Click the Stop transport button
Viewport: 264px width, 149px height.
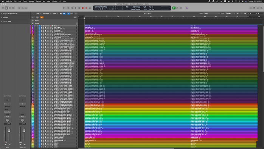point(79,8)
